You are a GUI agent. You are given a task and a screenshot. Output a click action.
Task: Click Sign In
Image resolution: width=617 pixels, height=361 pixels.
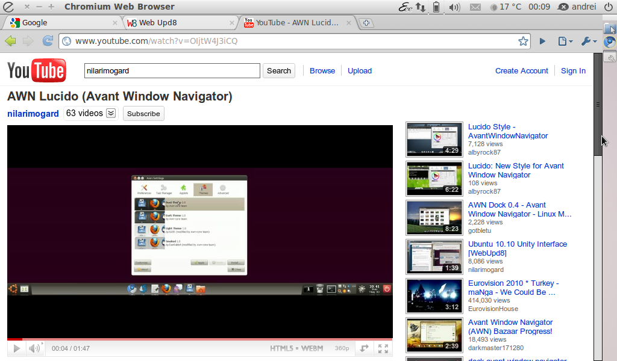573,71
